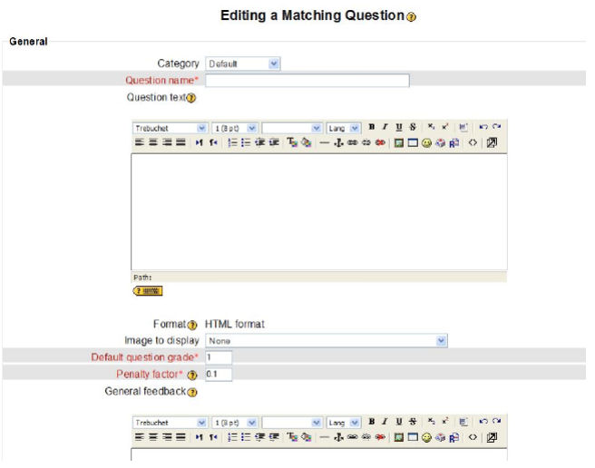Click Bold in the Question text editor toolbar

click(372, 129)
